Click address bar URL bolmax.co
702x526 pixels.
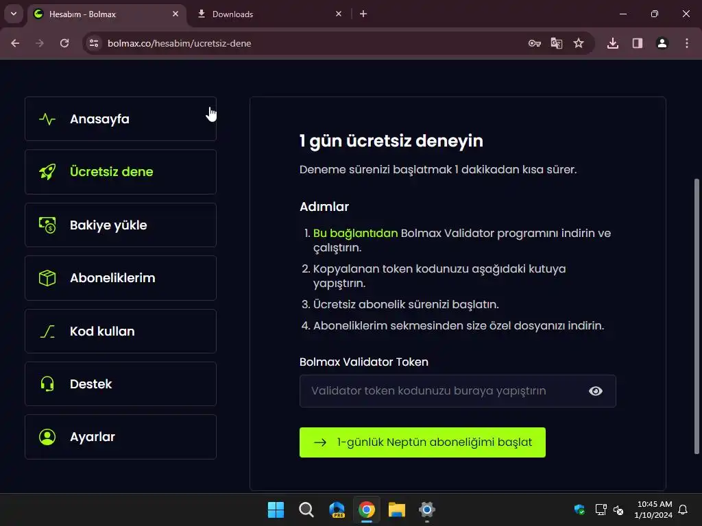coord(179,43)
